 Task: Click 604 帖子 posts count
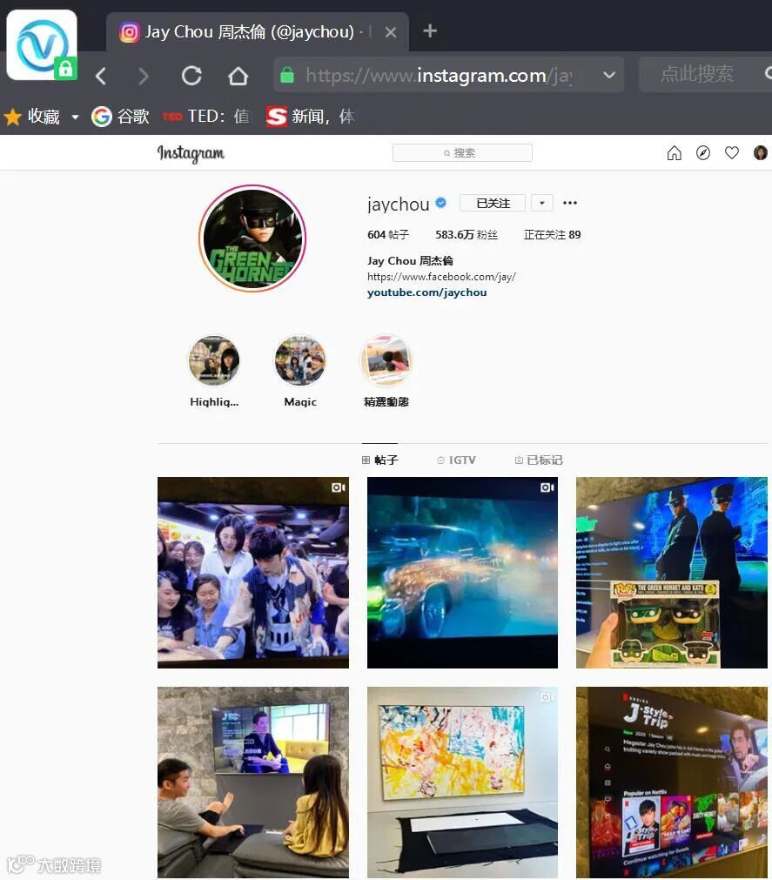pyautogui.click(x=388, y=235)
